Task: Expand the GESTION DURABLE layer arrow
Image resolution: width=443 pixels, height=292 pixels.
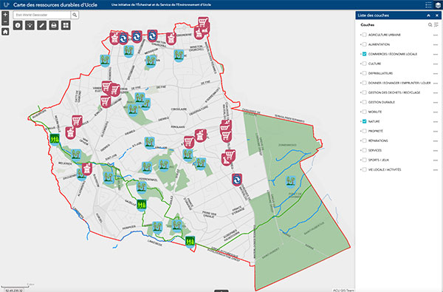Action: click(361, 102)
